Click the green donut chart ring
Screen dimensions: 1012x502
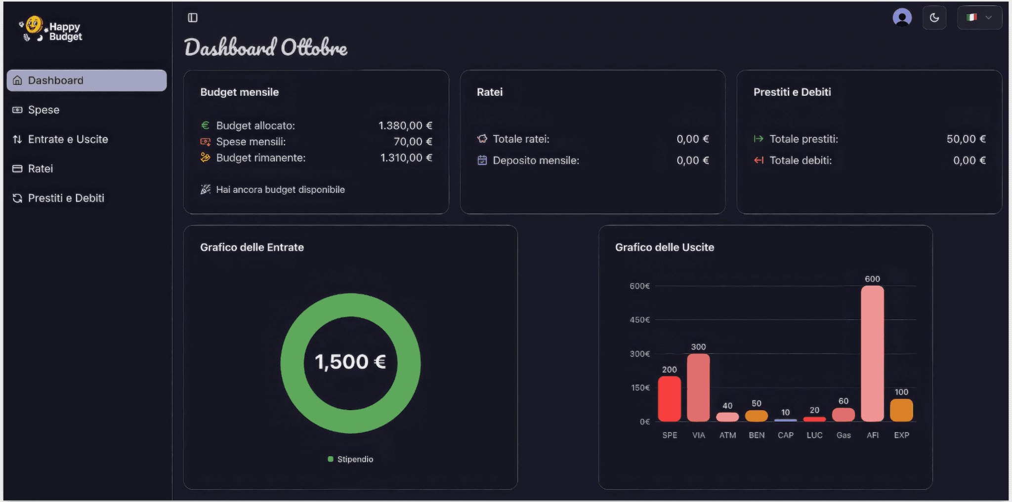292,363
